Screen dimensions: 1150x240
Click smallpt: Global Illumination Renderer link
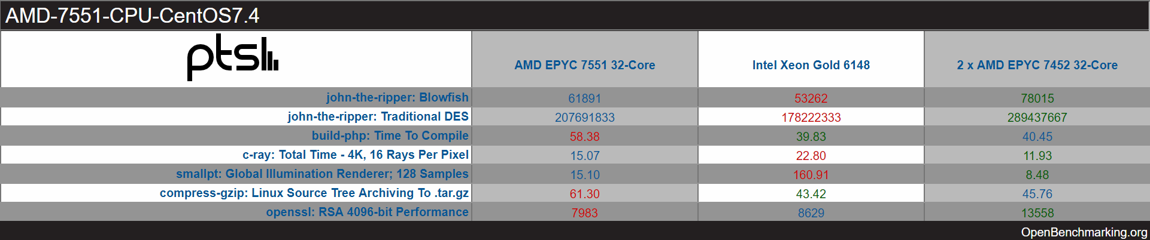[322, 174]
